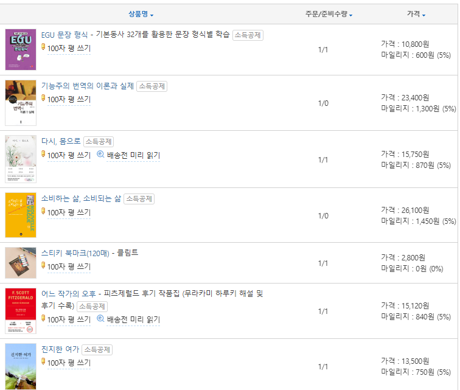Select price text 가격 : 15,750원
The height and width of the screenshot is (390, 460).
[405, 154]
